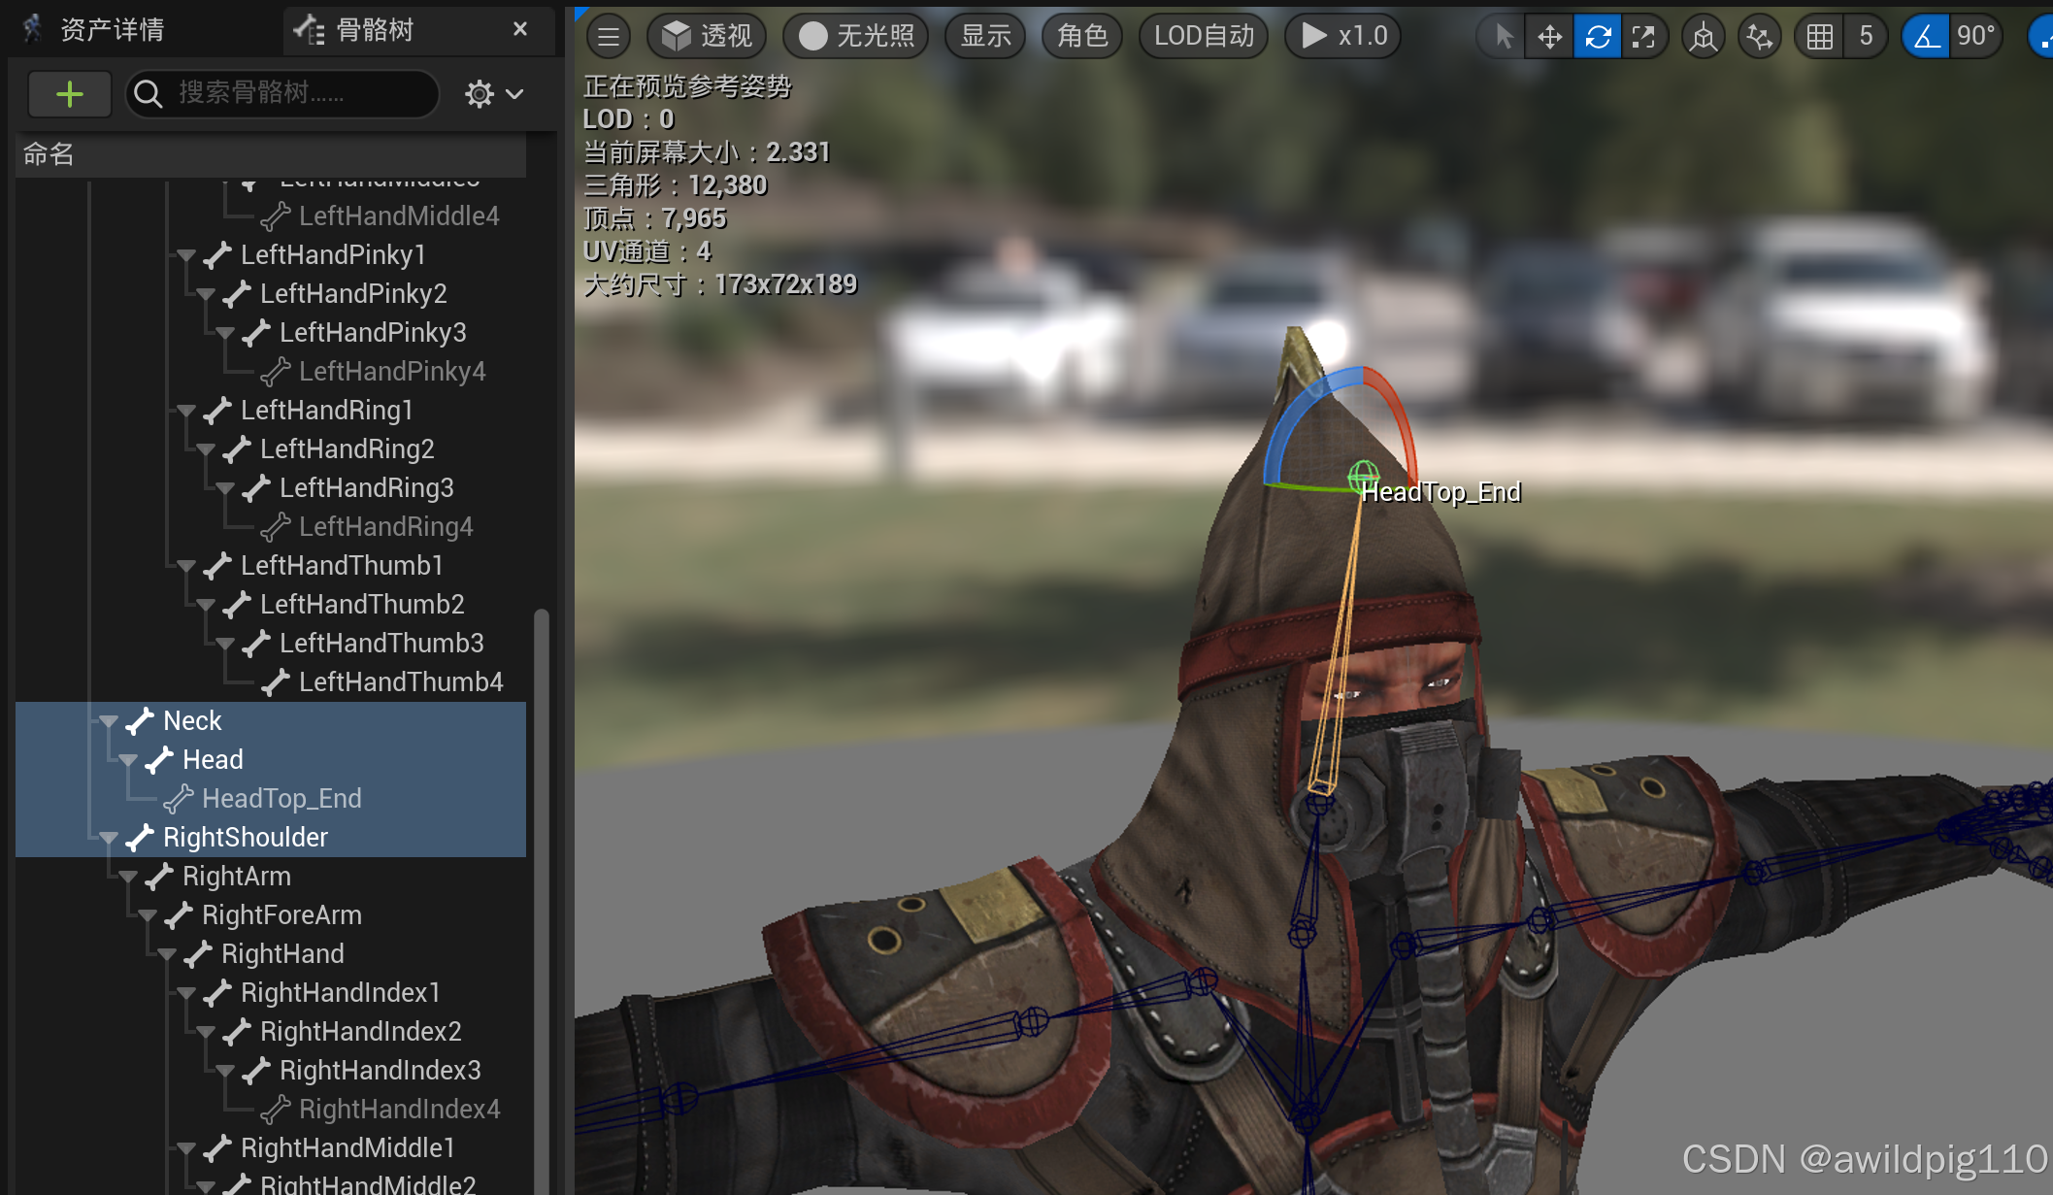Screen dimensions: 2053x1195
Task: Open the viewport hamburger options menu
Action: coord(609,37)
